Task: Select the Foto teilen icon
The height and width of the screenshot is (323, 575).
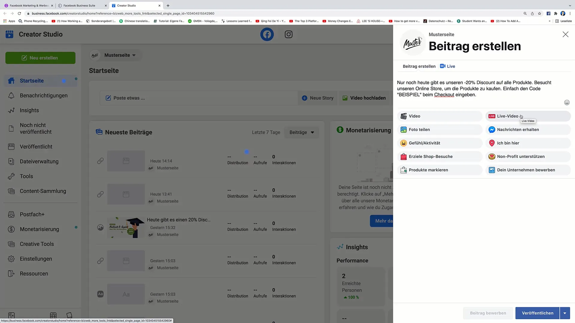Action: tap(403, 129)
